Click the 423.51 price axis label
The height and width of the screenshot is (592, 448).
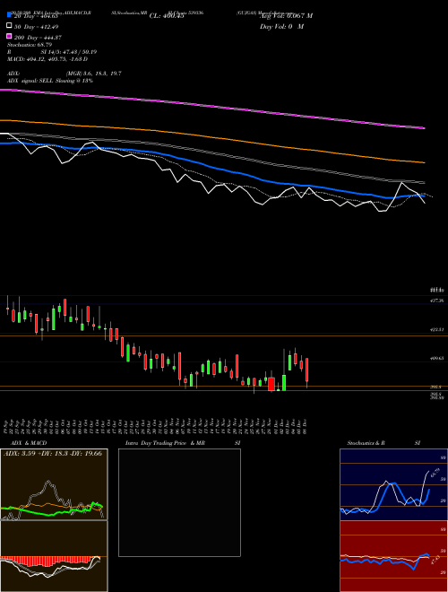coord(436,329)
